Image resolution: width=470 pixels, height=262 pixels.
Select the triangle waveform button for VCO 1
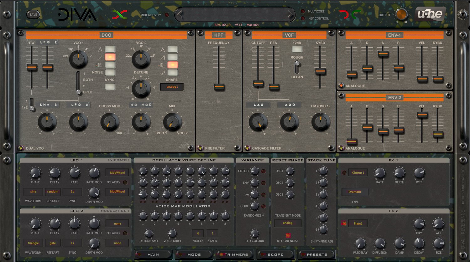(110, 49)
